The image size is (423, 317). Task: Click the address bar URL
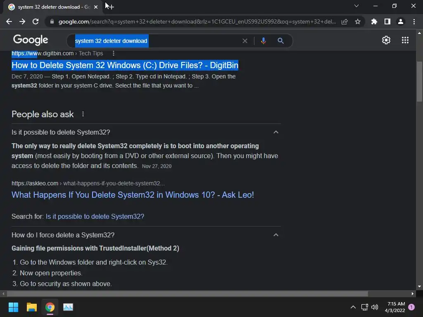tap(197, 21)
